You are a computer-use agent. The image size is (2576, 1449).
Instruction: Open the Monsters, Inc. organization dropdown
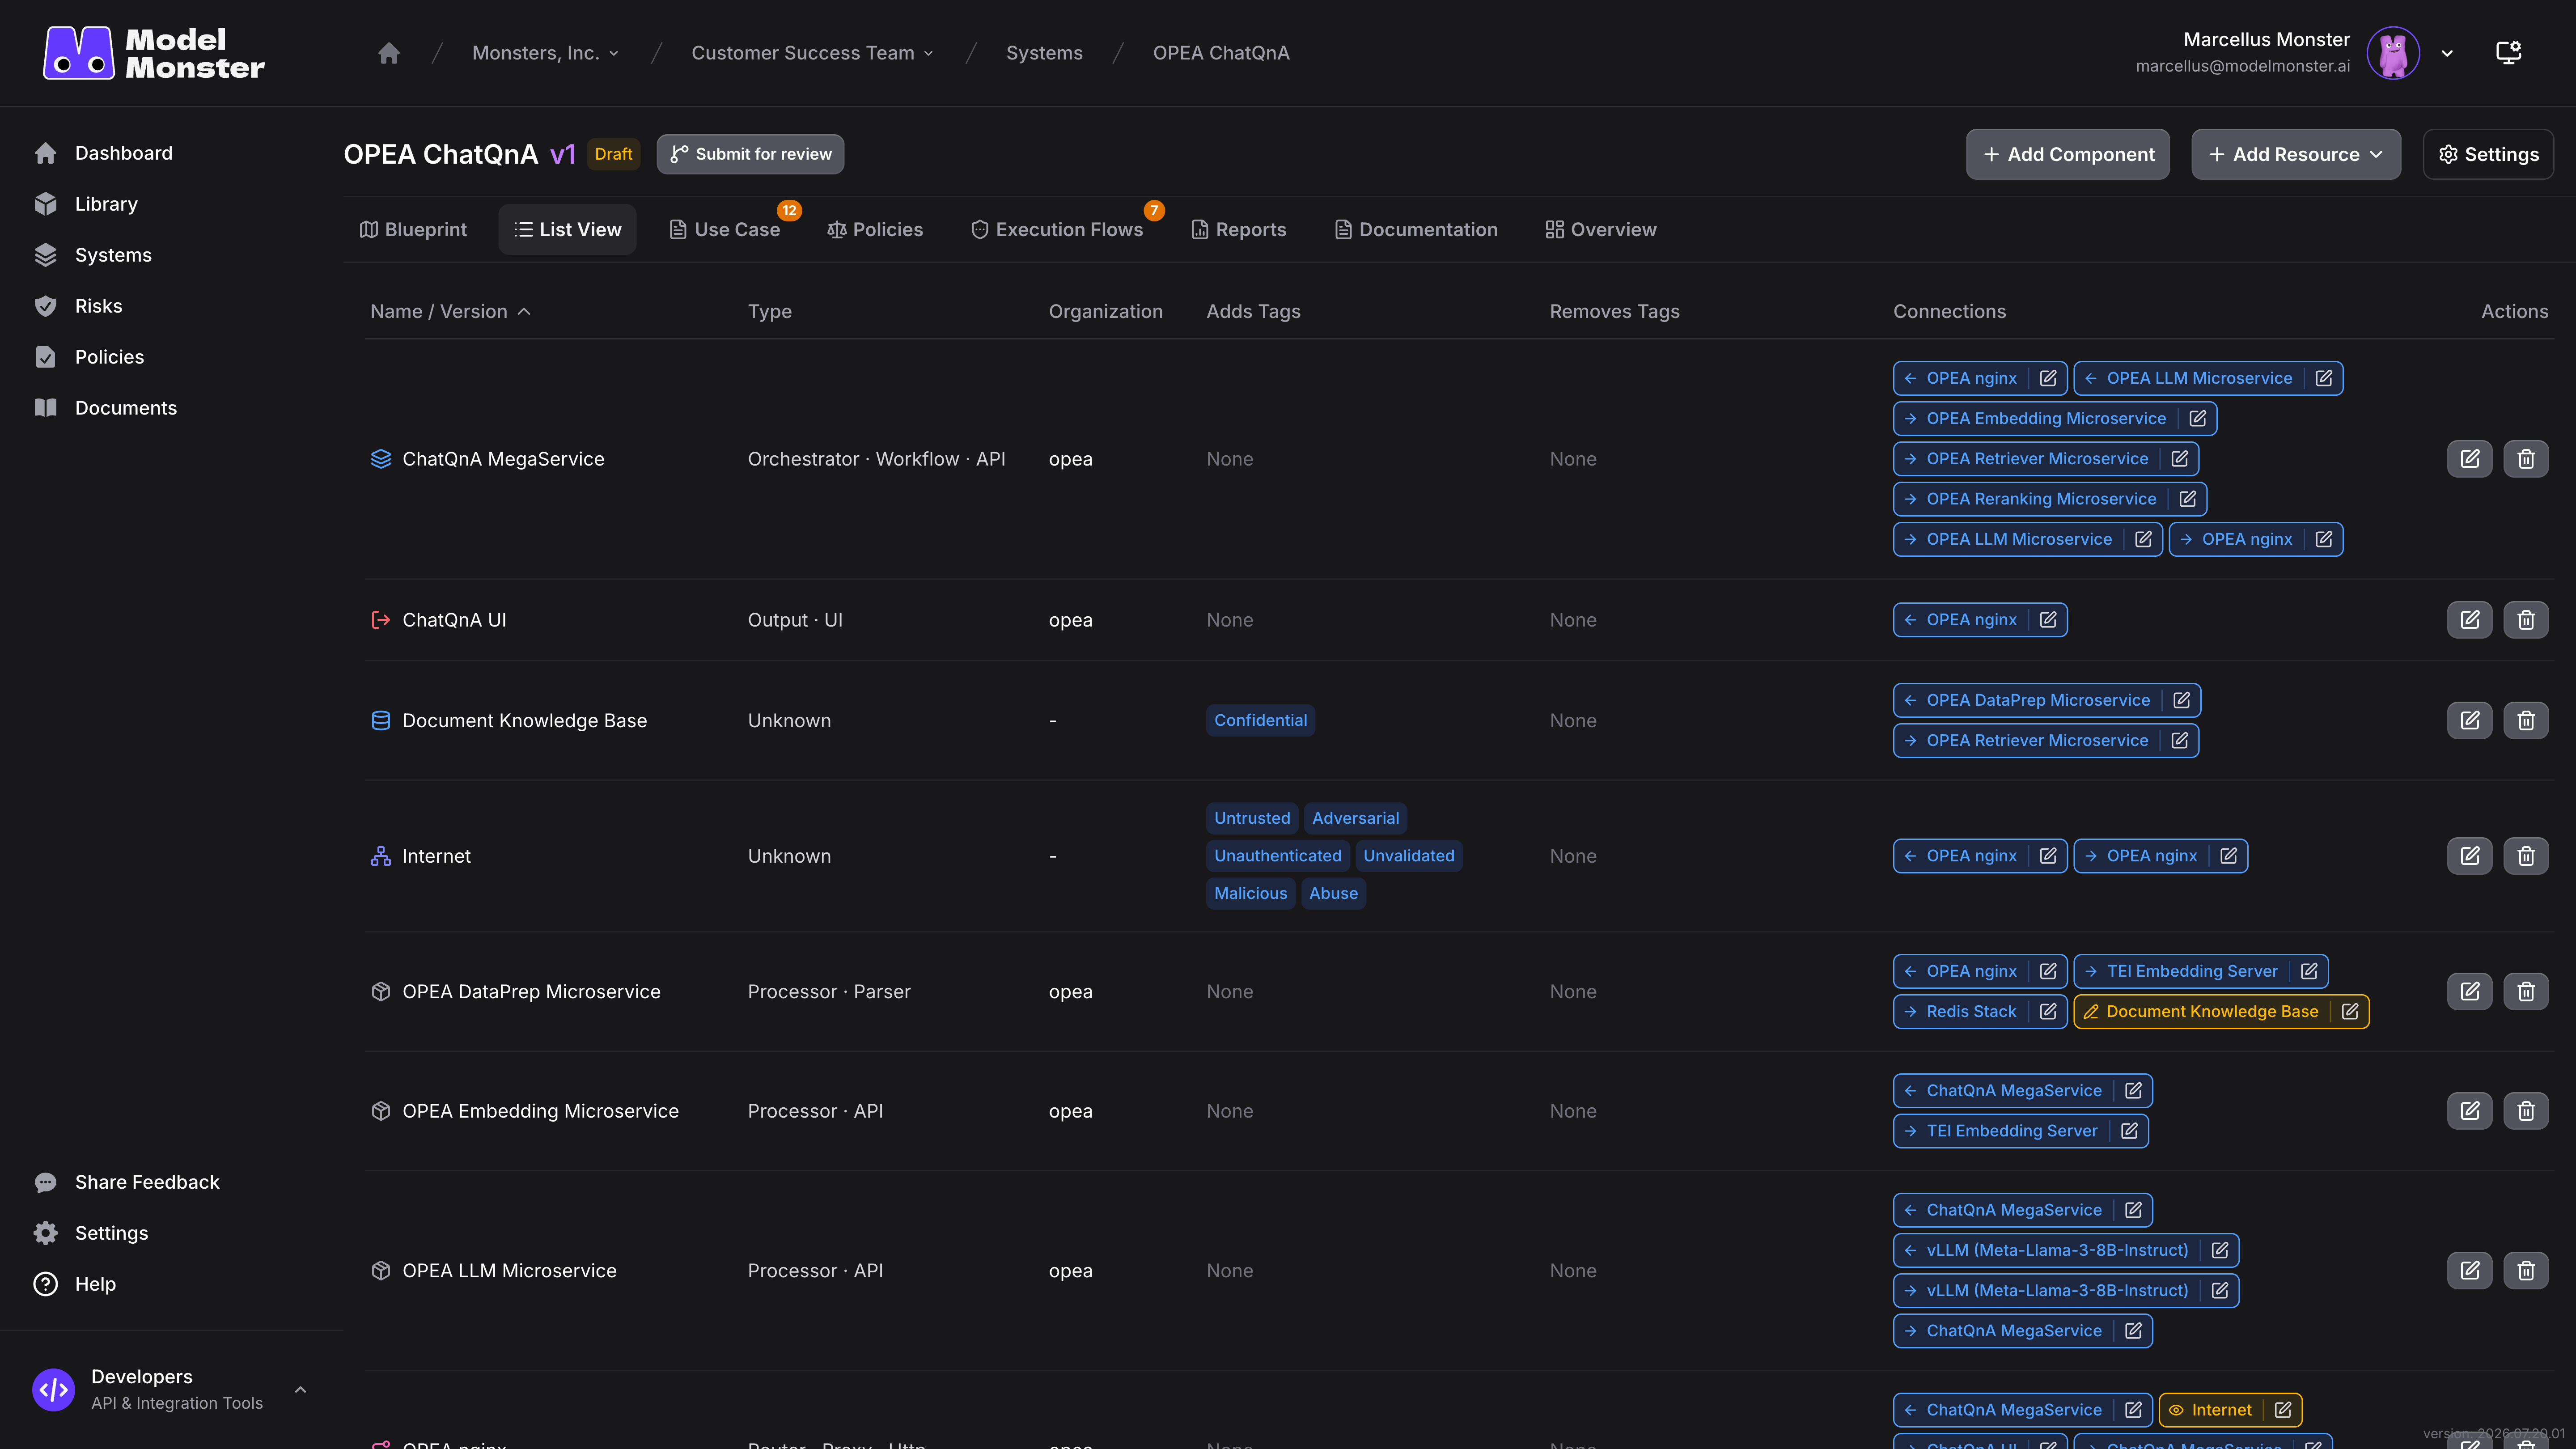click(545, 53)
